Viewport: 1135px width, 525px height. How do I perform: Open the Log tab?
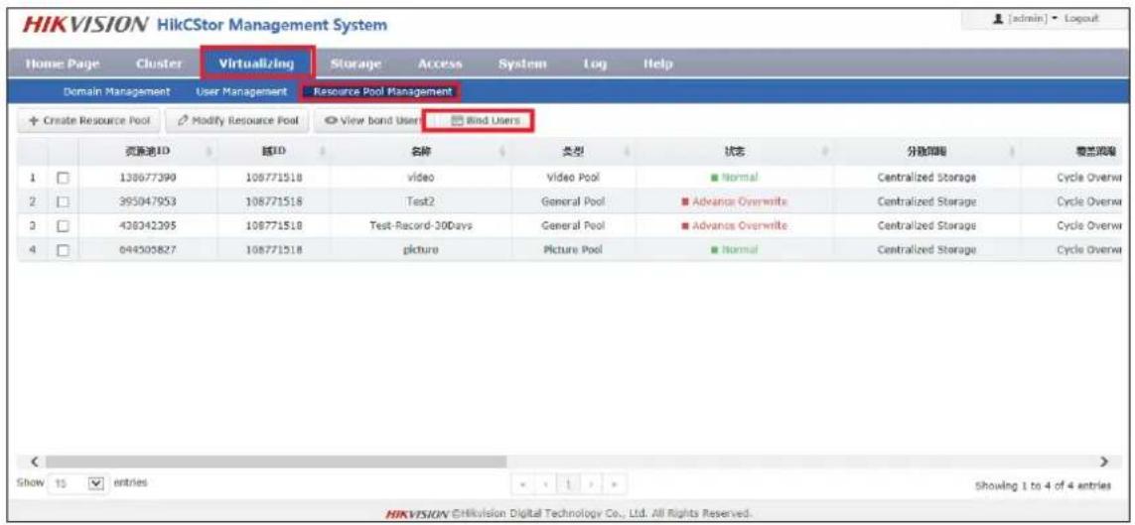click(x=594, y=65)
